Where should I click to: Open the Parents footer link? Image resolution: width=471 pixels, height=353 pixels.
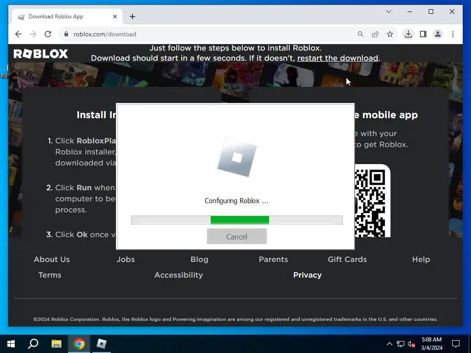point(273,259)
